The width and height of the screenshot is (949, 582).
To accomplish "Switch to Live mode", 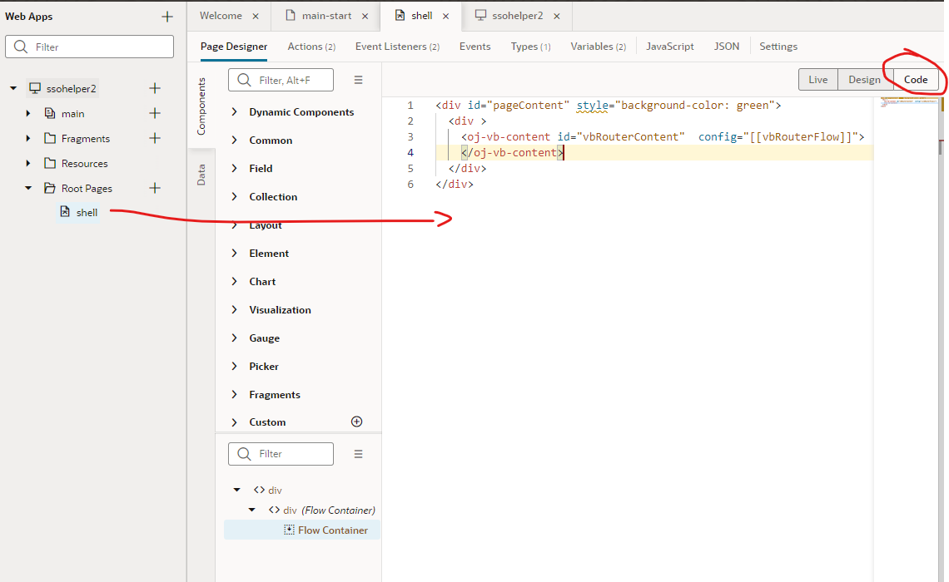I will click(x=817, y=79).
